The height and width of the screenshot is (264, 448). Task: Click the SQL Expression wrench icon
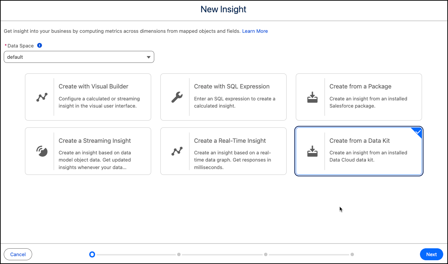click(x=177, y=97)
